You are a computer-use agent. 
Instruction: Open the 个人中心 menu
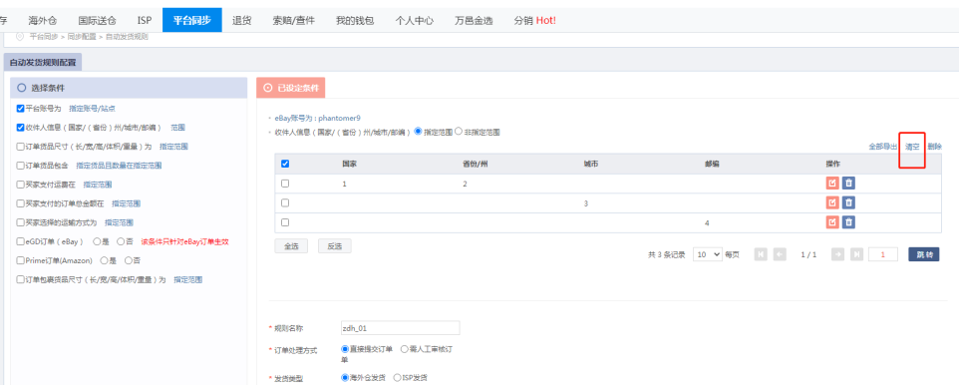click(414, 20)
